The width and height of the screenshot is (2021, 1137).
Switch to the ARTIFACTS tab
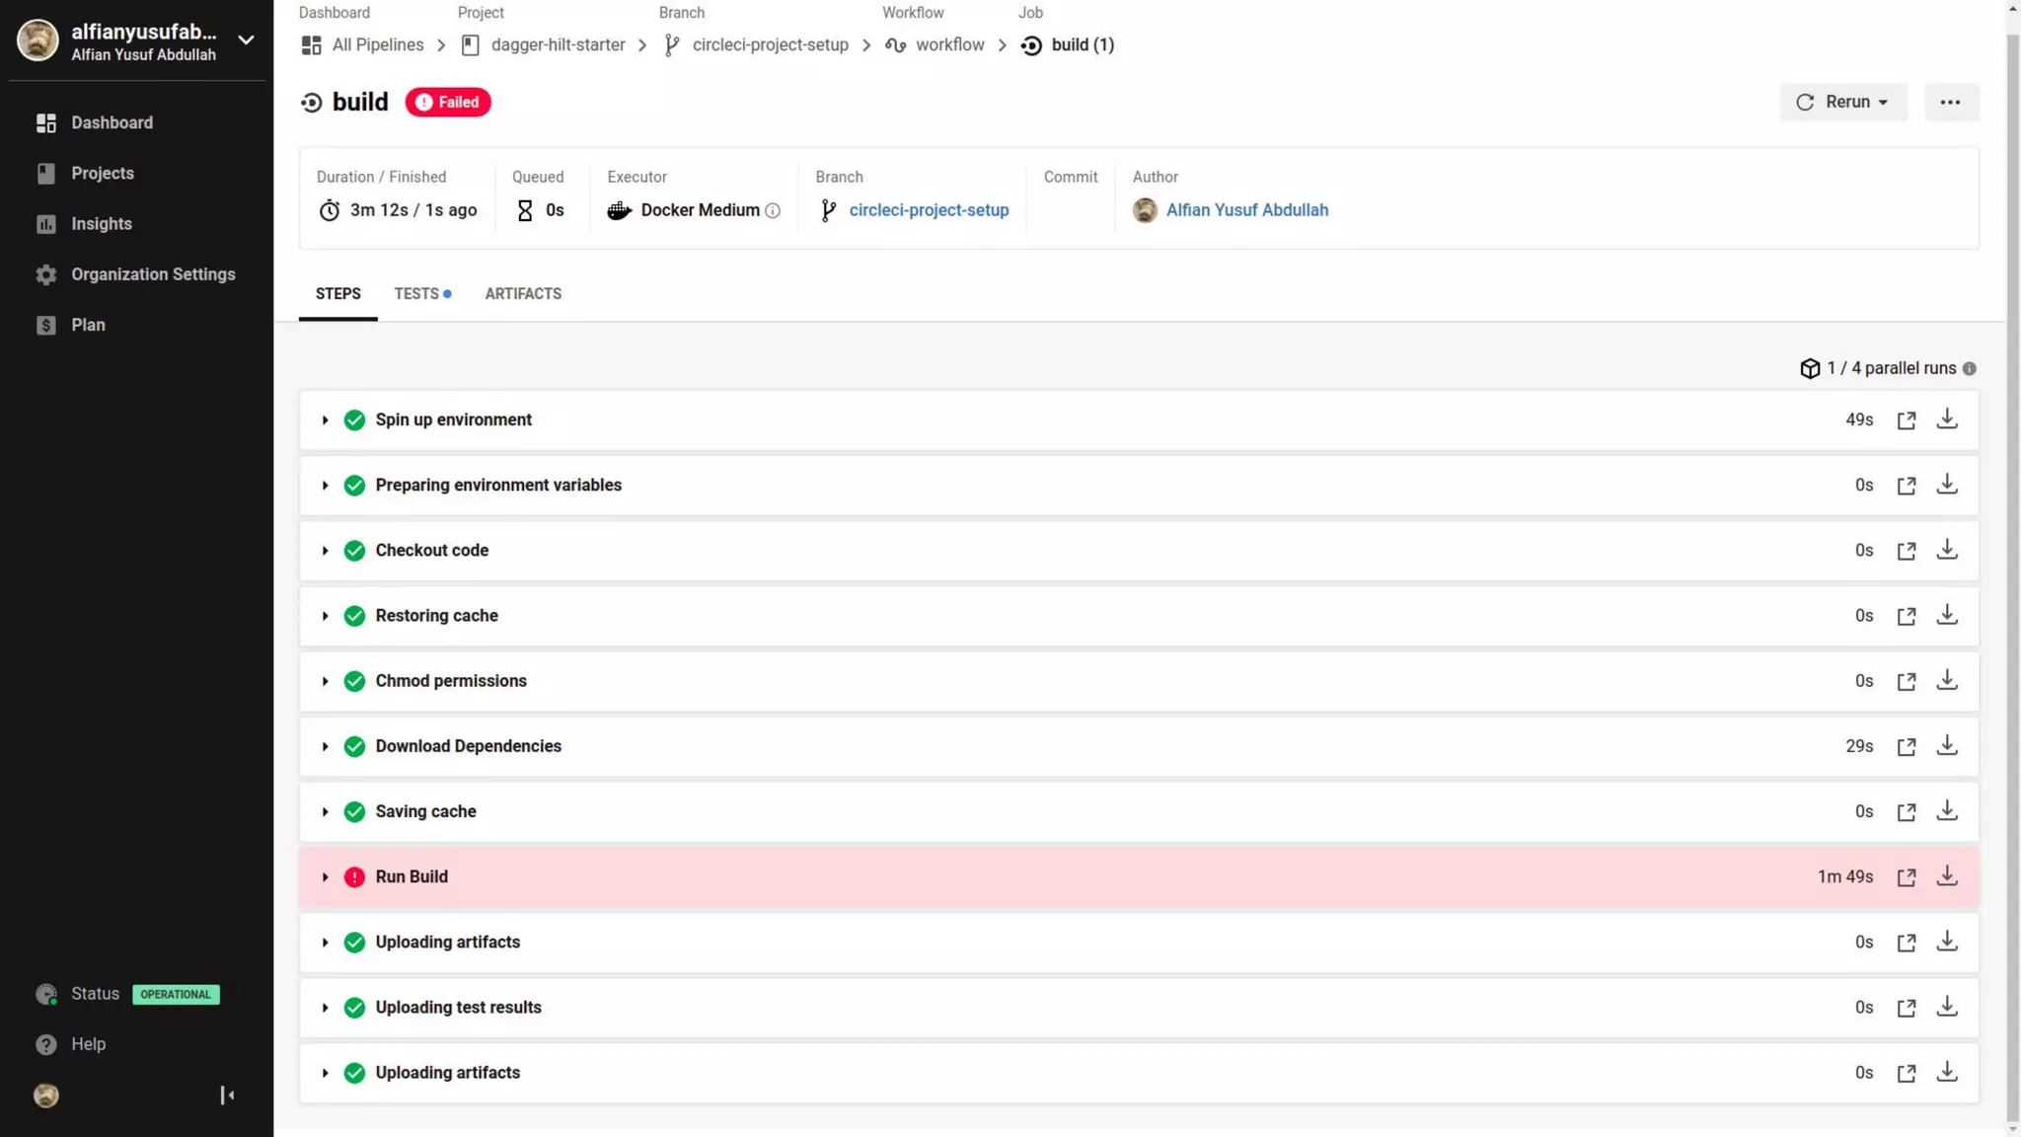click(523, 294)
